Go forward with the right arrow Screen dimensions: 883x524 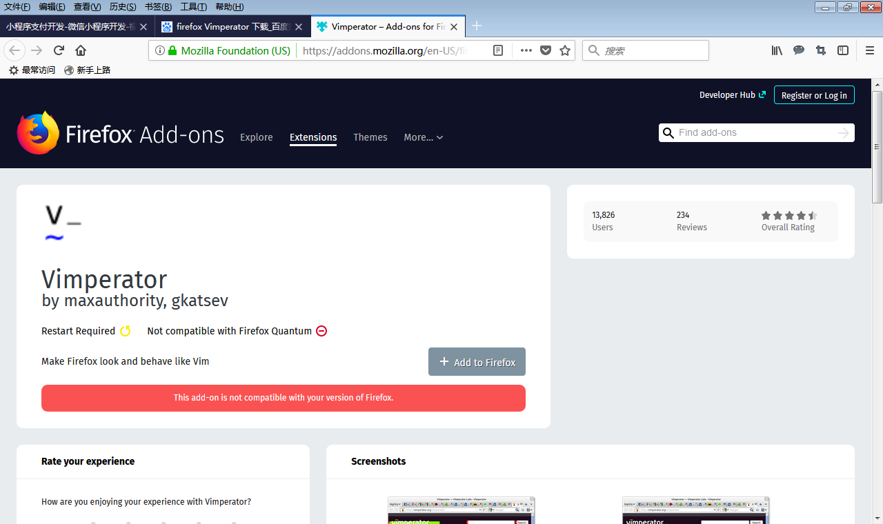(37, 50)
